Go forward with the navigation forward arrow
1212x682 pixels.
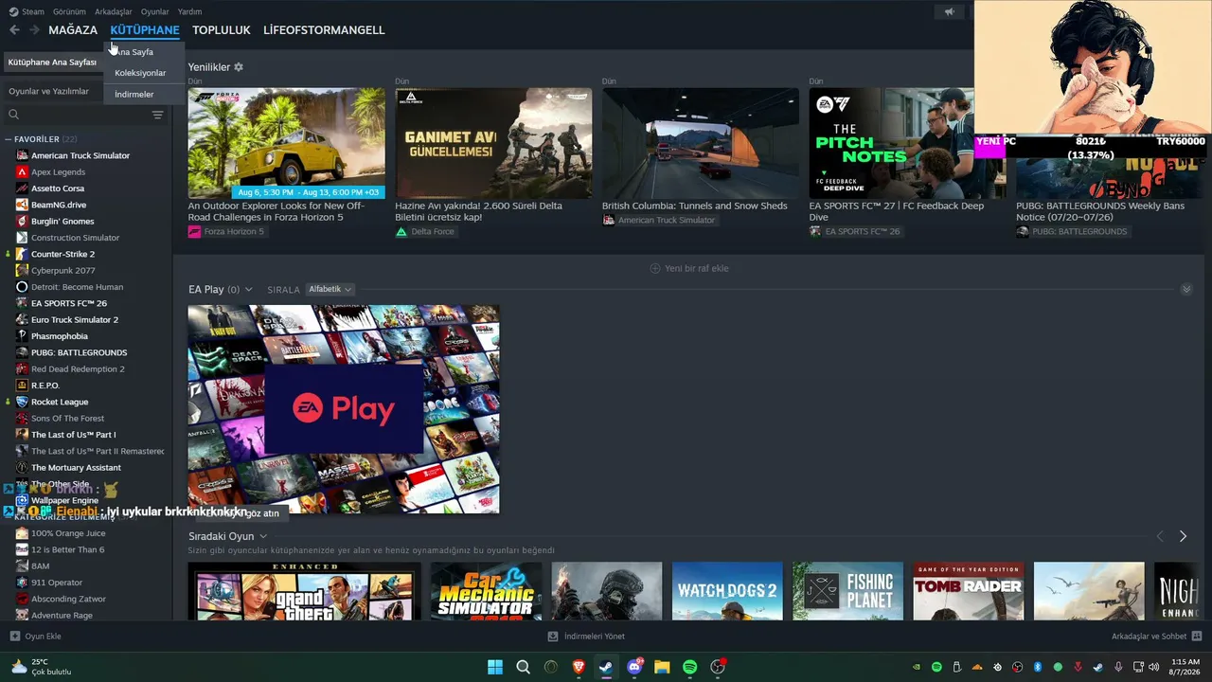(34, 30)
